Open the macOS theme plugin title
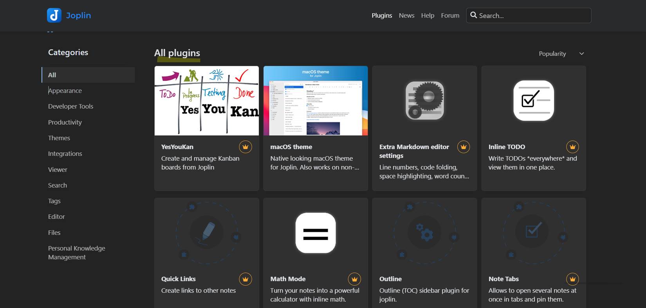The image size is (646, 308). [x=291, y=147]
